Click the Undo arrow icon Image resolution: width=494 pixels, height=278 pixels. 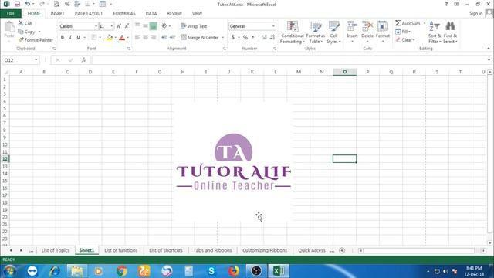[28, 4]
